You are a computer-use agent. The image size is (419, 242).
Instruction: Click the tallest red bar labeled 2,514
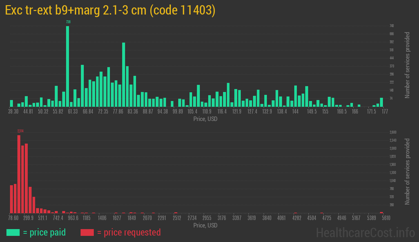click(19, 174)
